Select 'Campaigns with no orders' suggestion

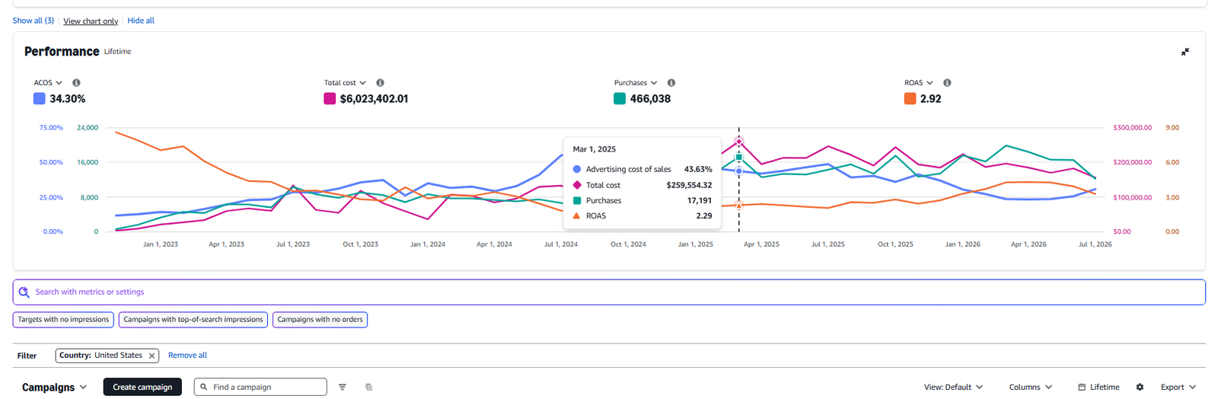320,320
